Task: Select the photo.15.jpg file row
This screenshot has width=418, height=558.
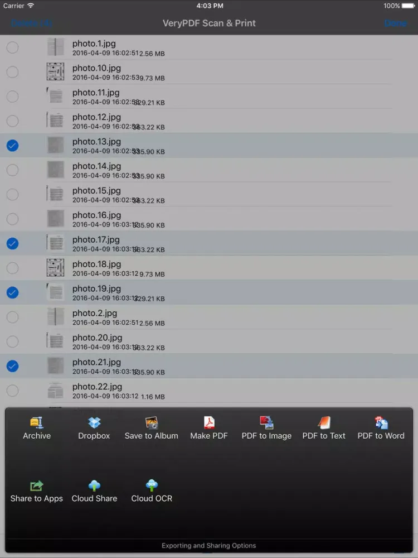Action: pos(223,195)
